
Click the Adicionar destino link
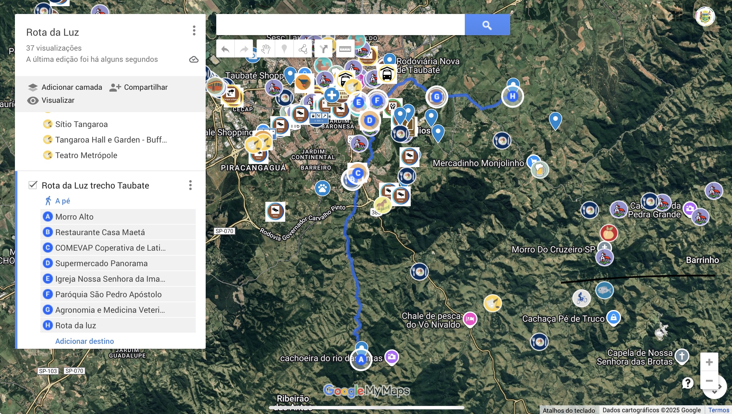[x=85, y=341]
